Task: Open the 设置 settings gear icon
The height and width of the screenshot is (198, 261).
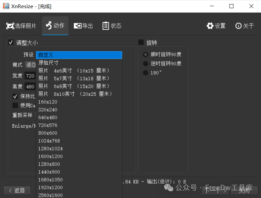Action: click(210, 26)
